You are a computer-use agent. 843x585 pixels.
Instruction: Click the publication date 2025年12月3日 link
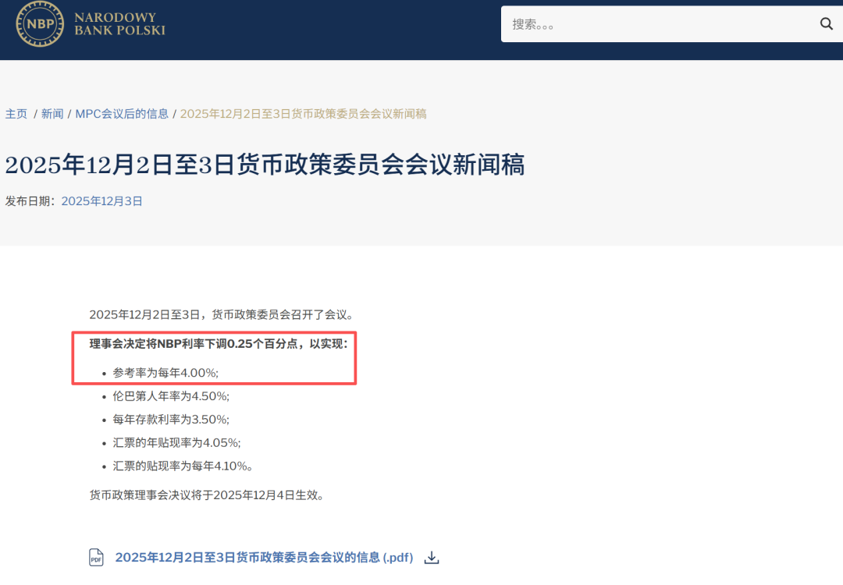pyautogui.click(x=101, y=200)
